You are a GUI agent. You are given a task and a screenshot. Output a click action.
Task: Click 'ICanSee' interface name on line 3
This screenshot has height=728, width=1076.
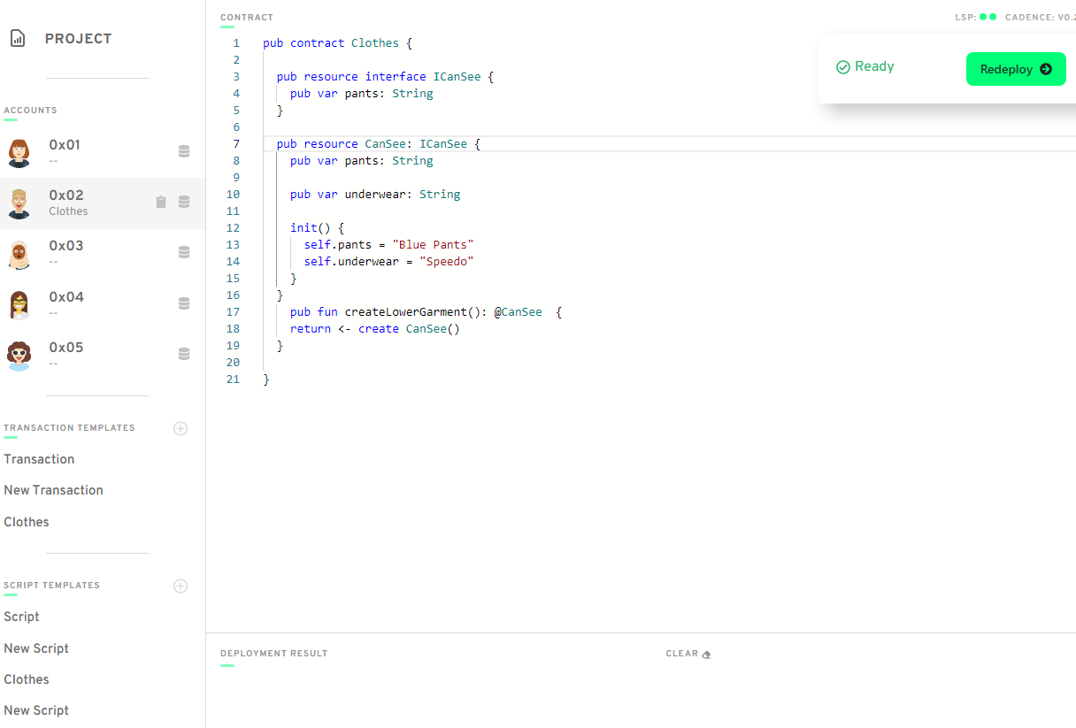point(457,76)
